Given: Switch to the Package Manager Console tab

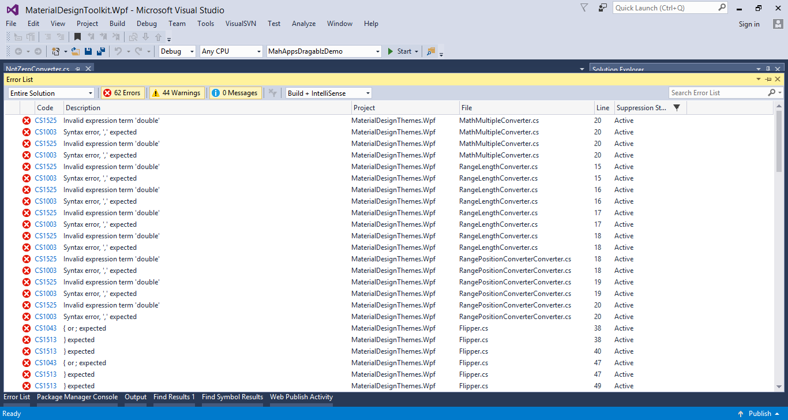Looking at the screenshot, I should coord(77,397).
